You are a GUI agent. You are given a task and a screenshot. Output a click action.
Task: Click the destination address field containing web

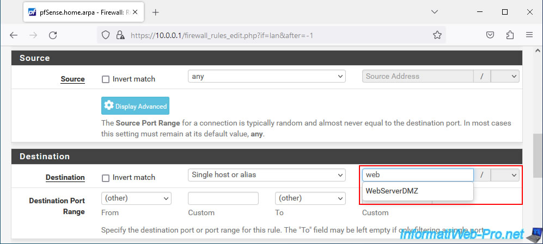(418, 175)
